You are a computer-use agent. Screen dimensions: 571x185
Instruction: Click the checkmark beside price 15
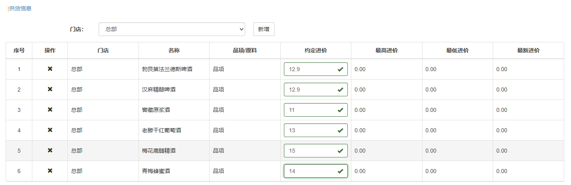(340, 151)
